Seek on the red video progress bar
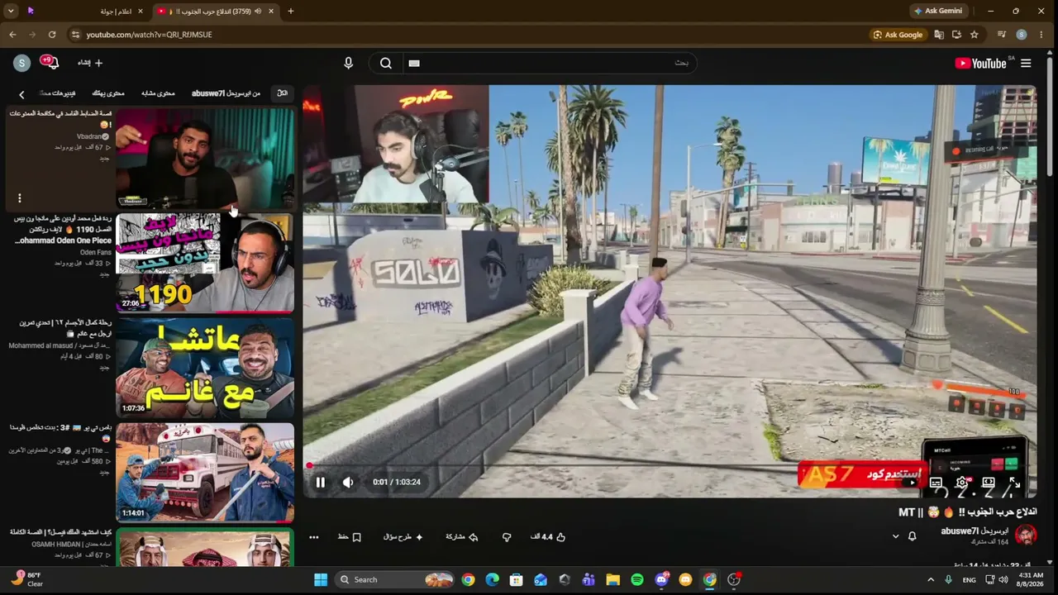 click(670, 466)
